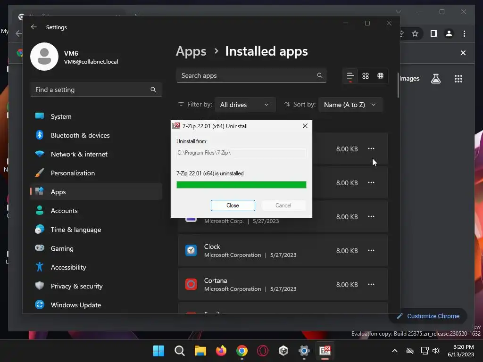Open Bluetooth & devices category
The width and height of the screenshot is (483, 362).
click(96, 135)
